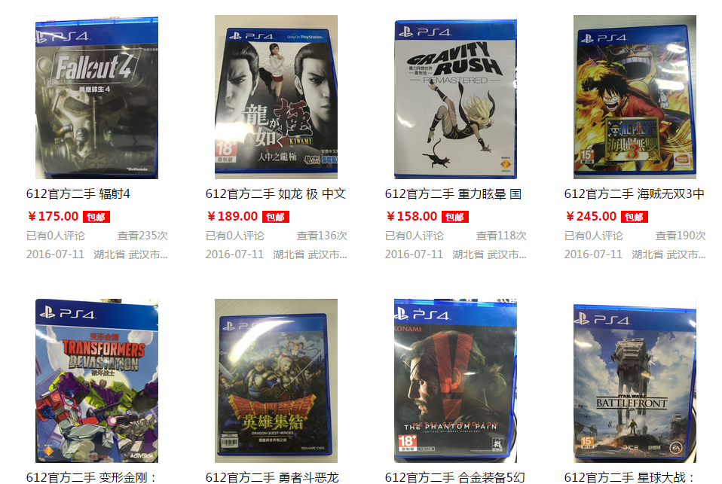Click the 合金装备5 listing title
Screen dimensions: 722x484
point(455,477)
